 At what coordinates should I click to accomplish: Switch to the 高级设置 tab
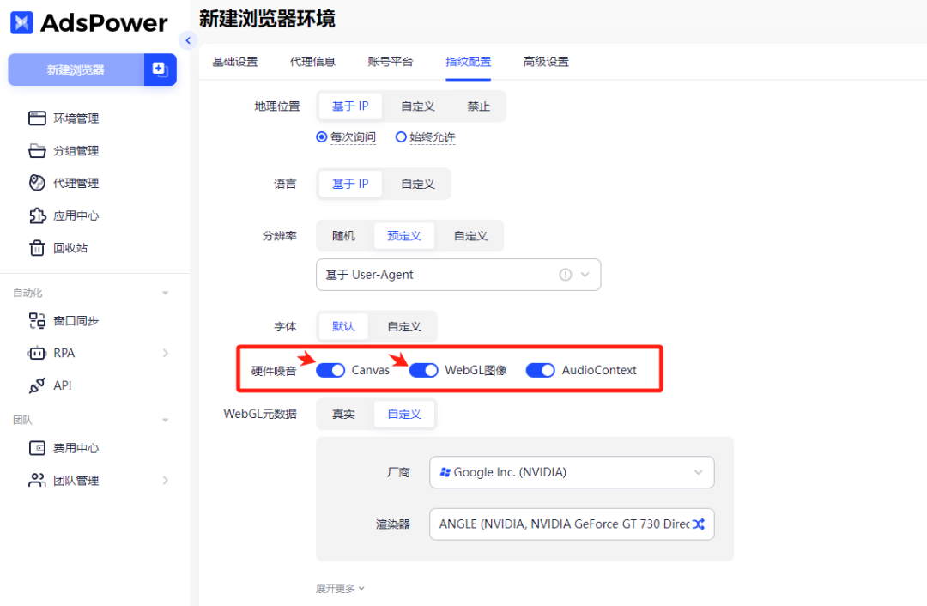pyautogui.click(x=546, y=62)
